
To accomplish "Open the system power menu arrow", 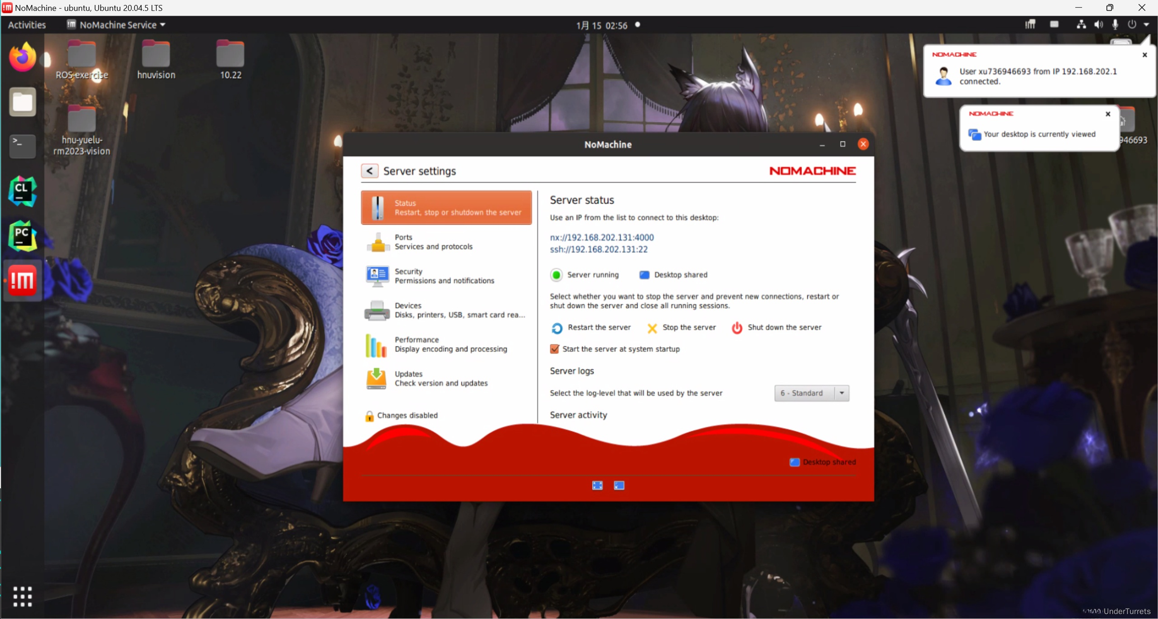I will (1146, 25).
